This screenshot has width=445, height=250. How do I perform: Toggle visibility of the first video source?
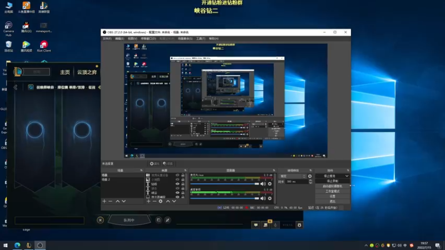click(177, 175)
